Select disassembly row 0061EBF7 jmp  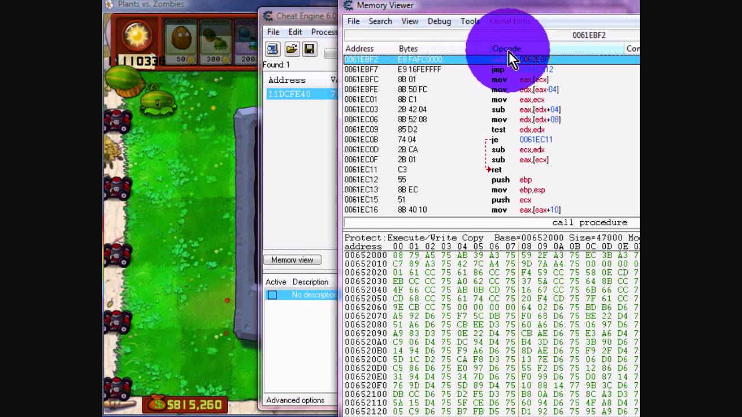click(x=492, y=69)
